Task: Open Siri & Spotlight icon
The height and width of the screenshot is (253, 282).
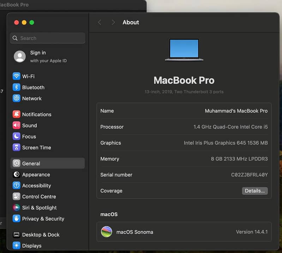Action: pos(16,208)
